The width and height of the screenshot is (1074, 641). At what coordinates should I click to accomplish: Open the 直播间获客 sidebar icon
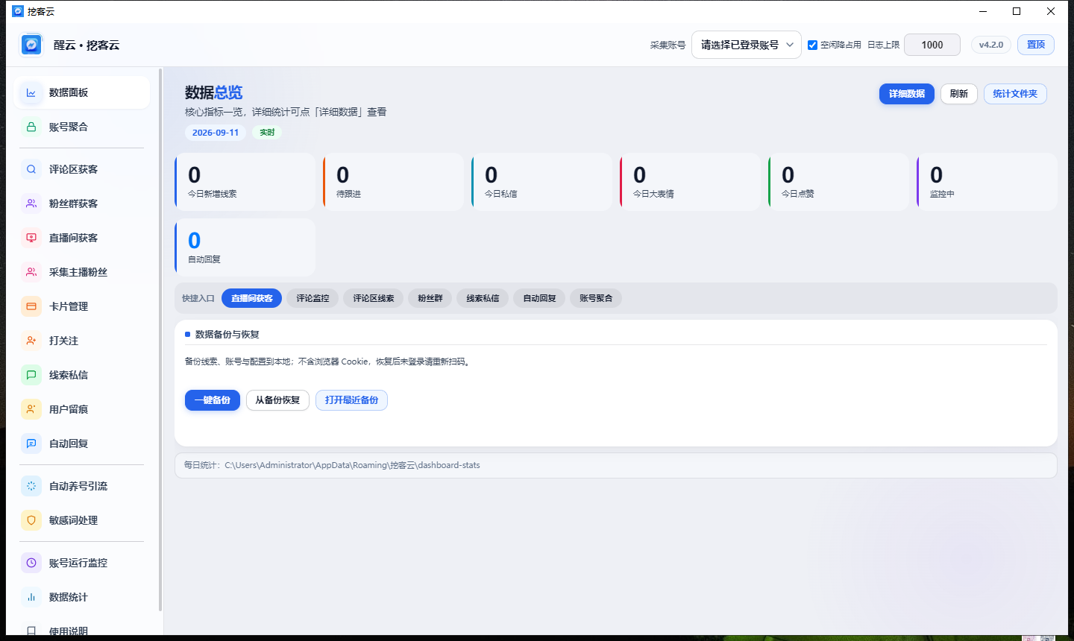pos(31,238)
